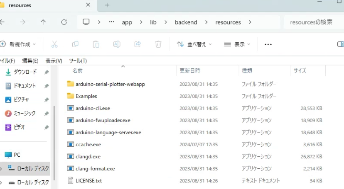
Task: Click the Paste clipboard icon
Action: [x=96, y=44]
